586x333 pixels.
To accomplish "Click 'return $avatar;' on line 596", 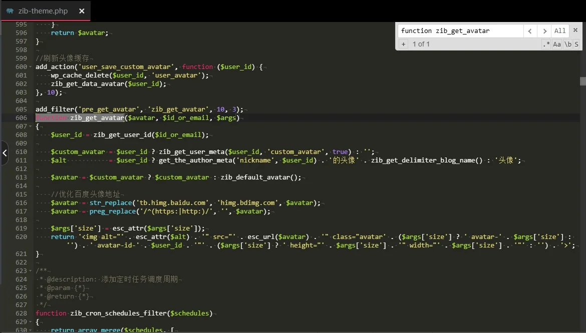I will (x=80, y=33).
